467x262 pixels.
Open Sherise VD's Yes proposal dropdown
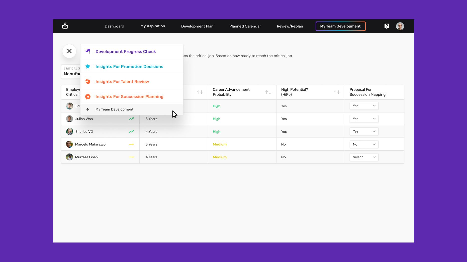pyautogui.click(x=364, y=131)
